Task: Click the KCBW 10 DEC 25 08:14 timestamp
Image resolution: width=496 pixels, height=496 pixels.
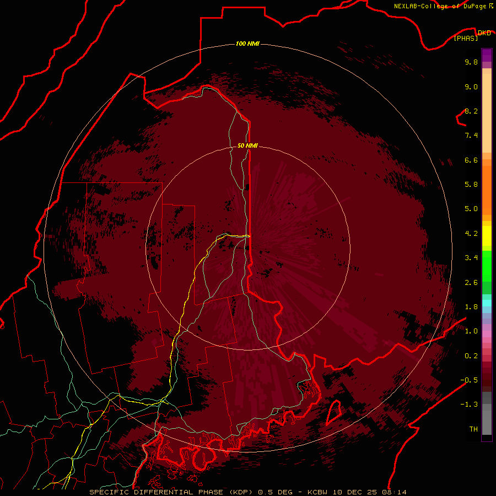Action: click(357, 492)
